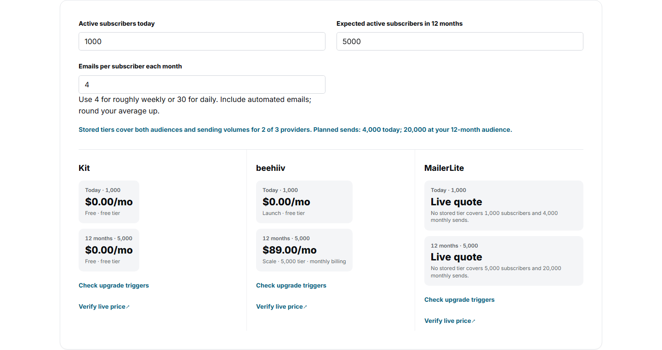This screenshot has width=662, height=350.
Task: Click beehiiv's $89.00/mo price
Action: (290, 250)
